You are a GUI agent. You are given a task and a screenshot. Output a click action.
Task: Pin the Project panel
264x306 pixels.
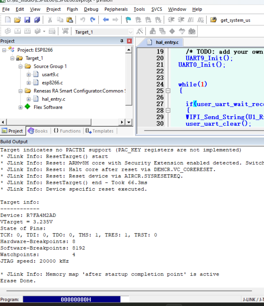122,41
